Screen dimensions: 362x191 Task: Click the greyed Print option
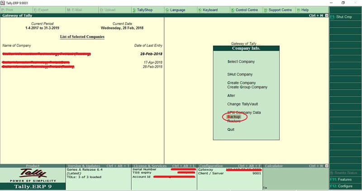(x=7, y=10)
